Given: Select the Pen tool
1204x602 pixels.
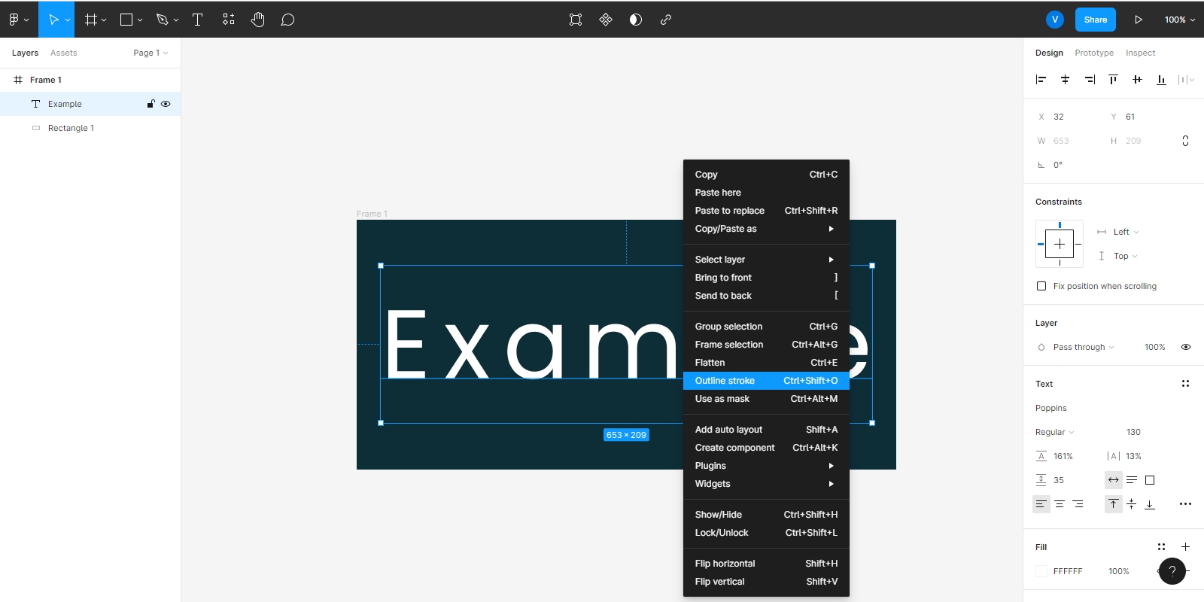Looking at the screenshot, I should (x=162, y=20).
